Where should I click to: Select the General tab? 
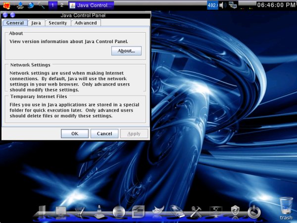pyautogui.click(x=15, y=23)
